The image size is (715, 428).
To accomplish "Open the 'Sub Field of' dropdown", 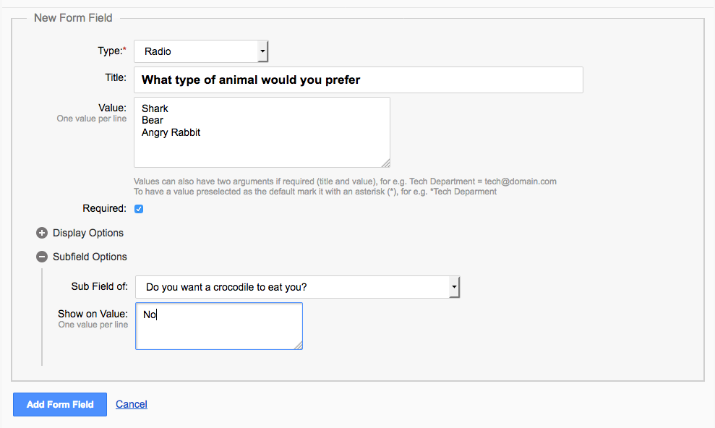I will [x=298, y=287].
